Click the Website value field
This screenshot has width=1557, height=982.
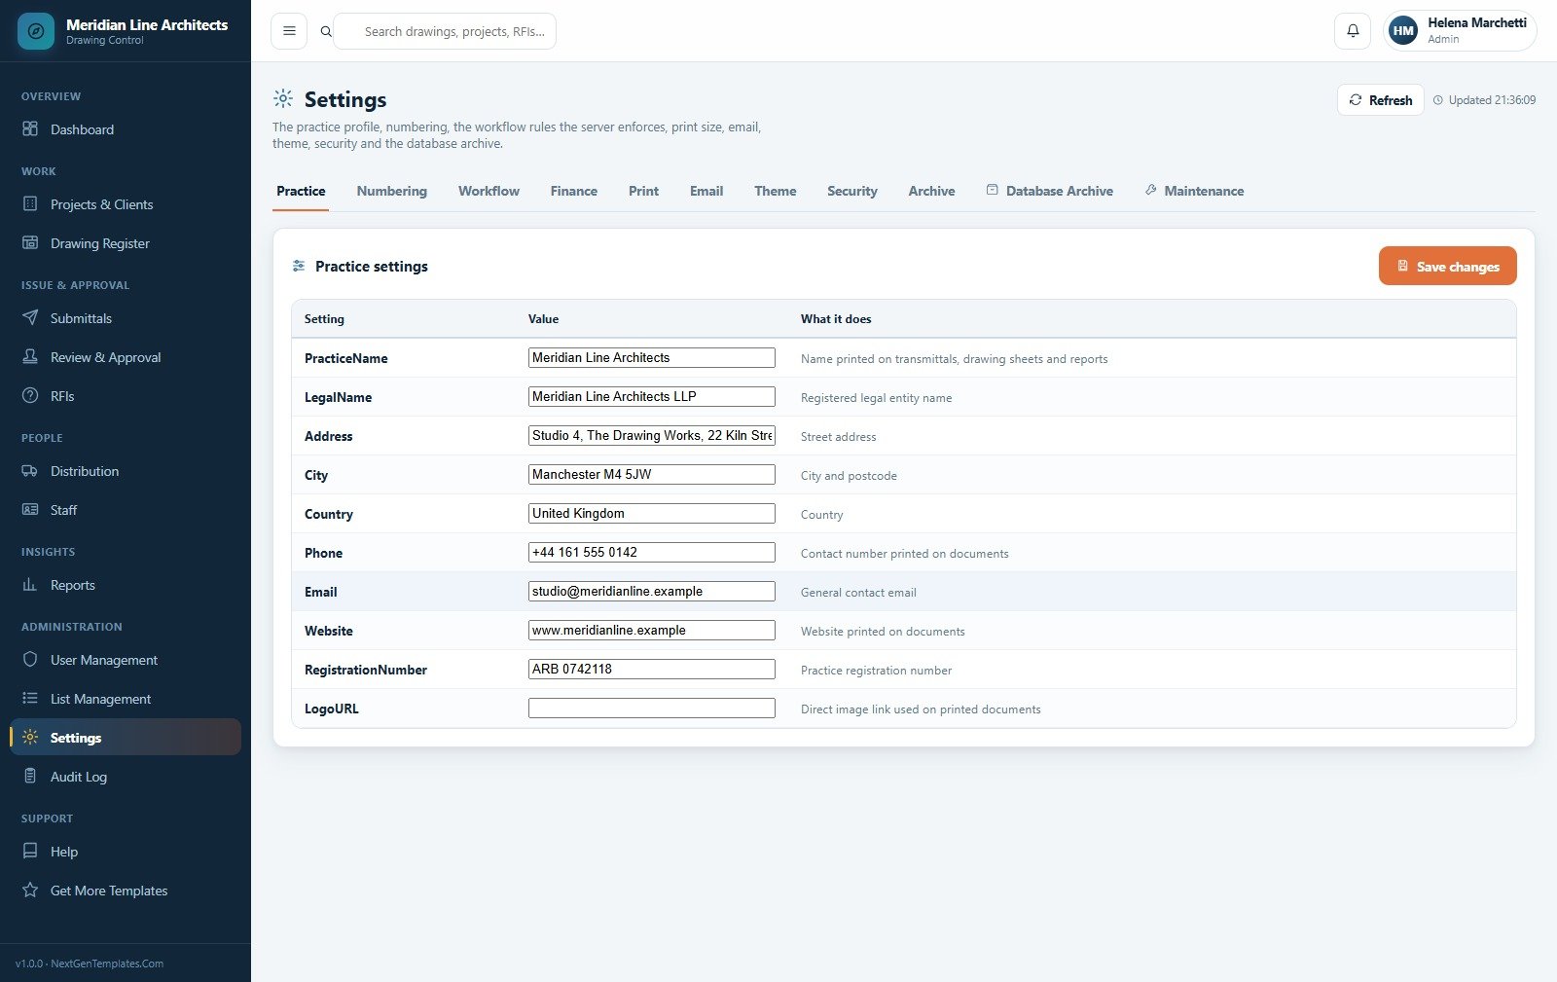651,630
